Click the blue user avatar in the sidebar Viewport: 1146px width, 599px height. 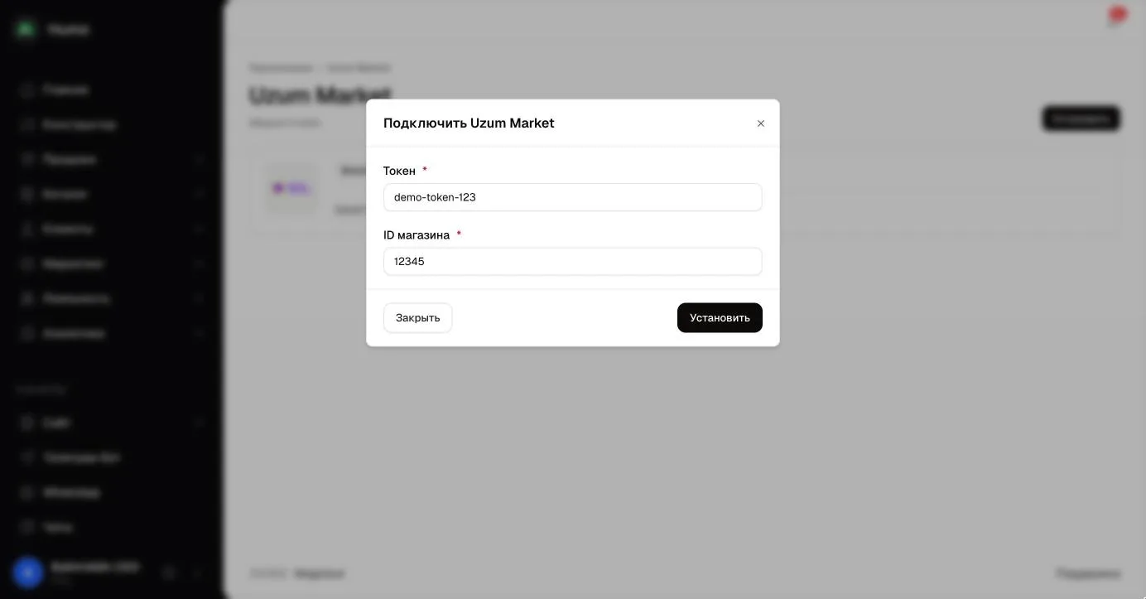(27, 572)
